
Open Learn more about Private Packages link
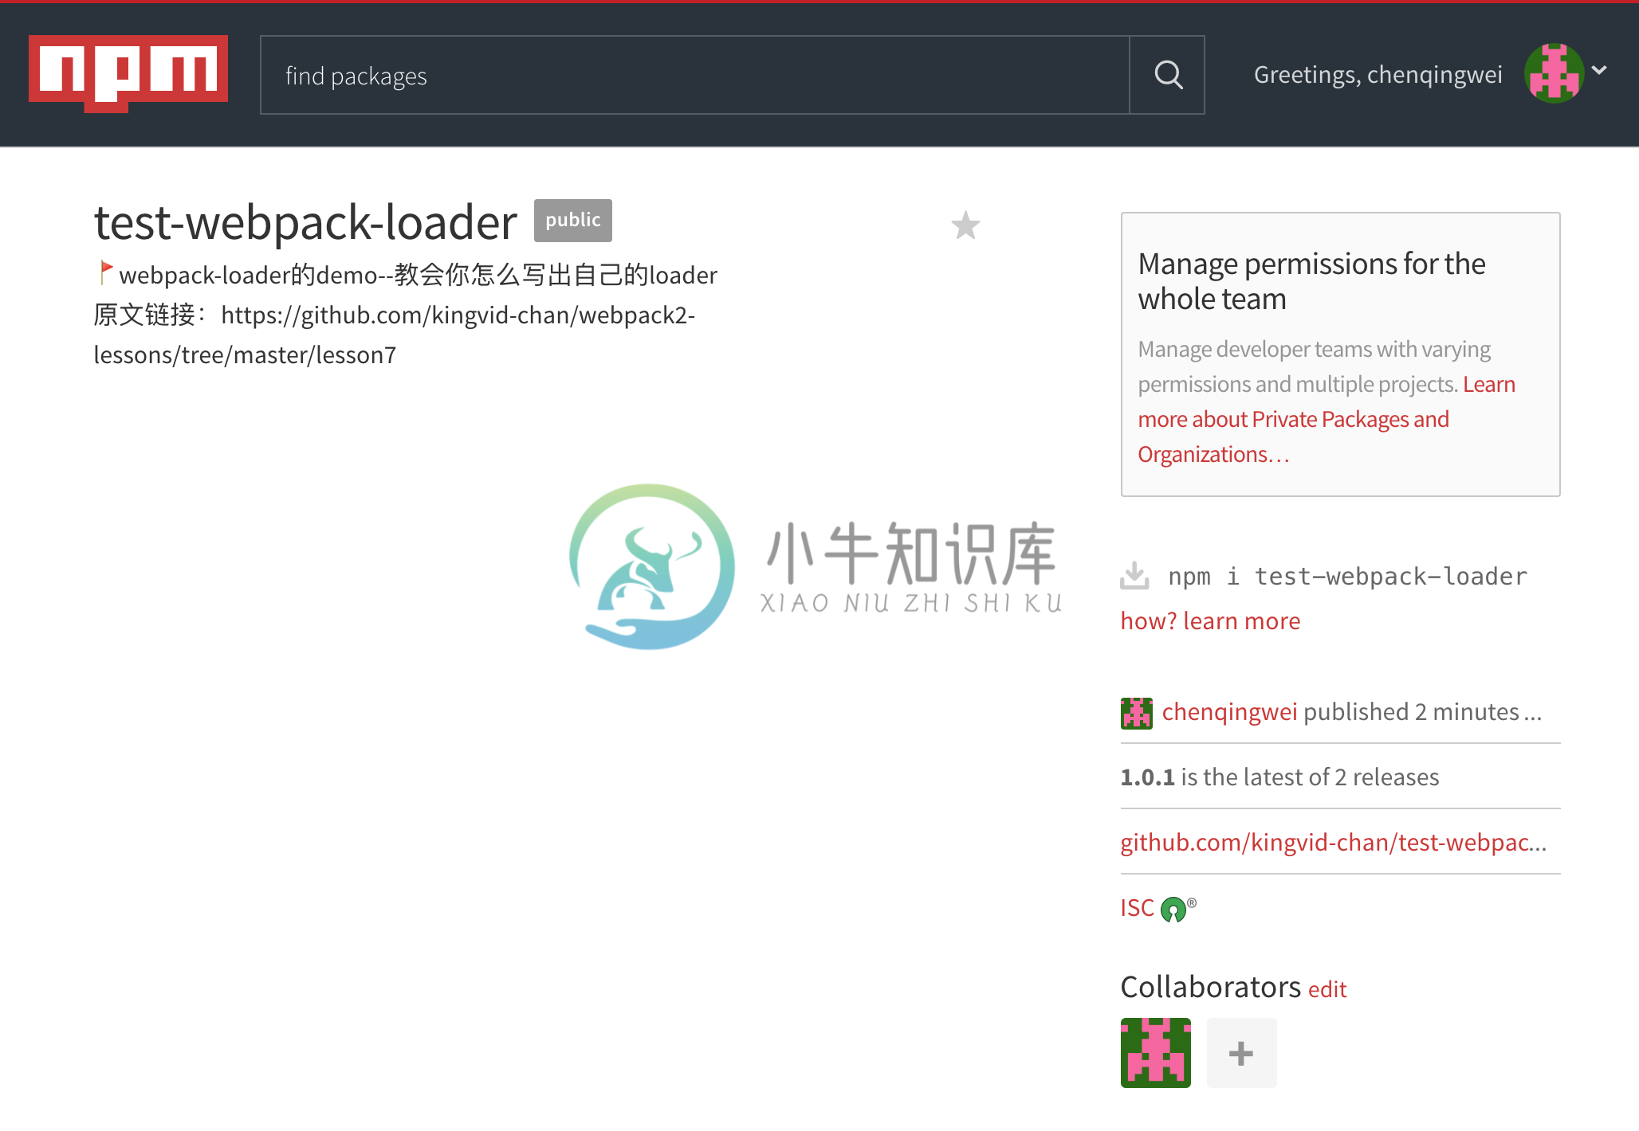[x=1327, y=419]
